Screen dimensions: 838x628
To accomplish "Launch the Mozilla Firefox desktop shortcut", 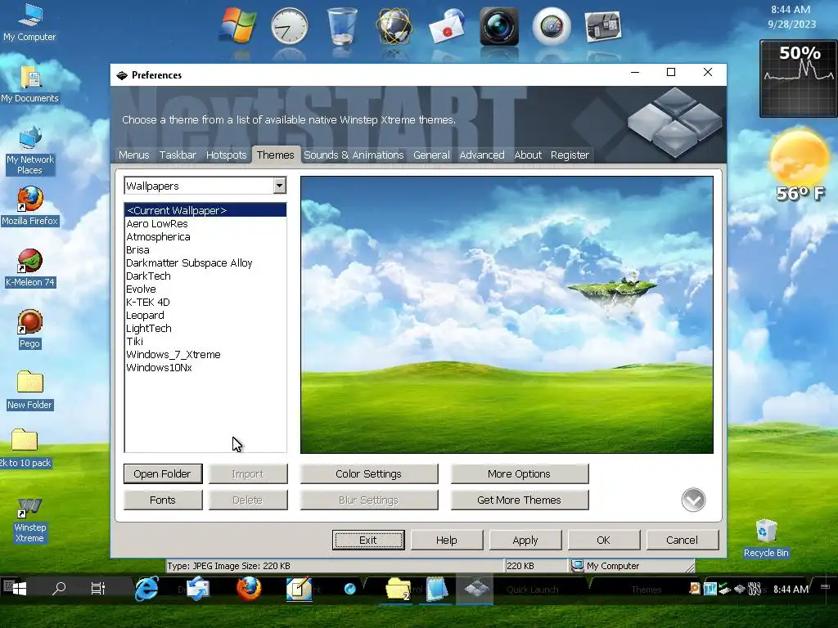I will coord(29,207).
